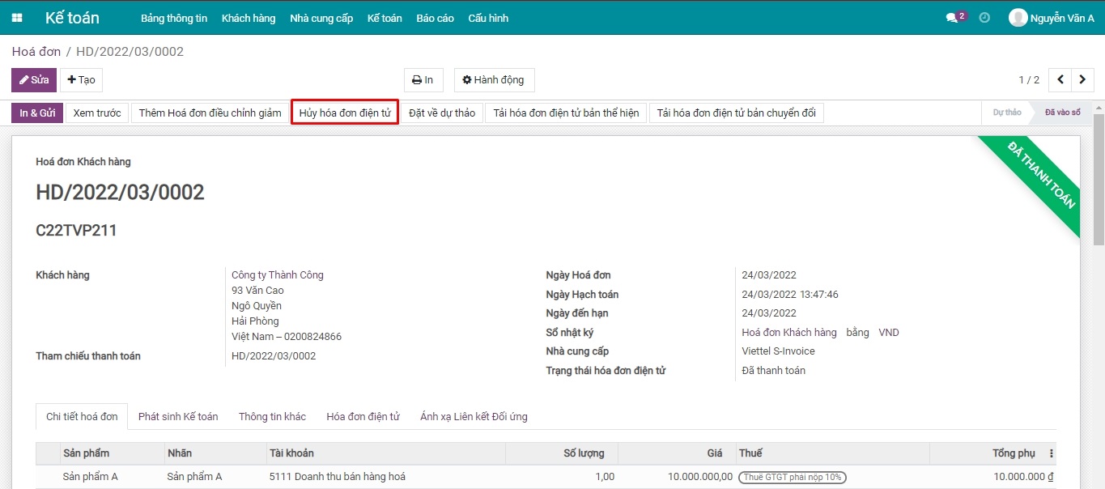This screenshot has height=489, width=1105.
Task: Open the Cấu hình menu
Action: pyautogui.click(x=487, y=17)
